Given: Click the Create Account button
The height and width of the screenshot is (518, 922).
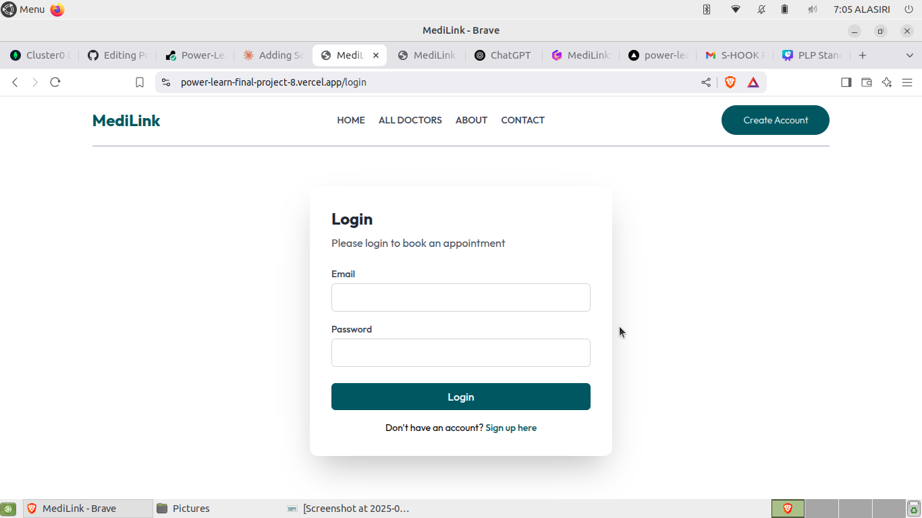Looking at the screenshot, I should pos(776,120).
